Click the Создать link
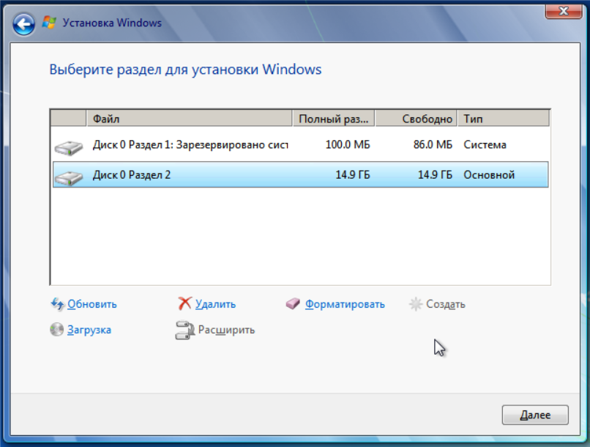 click(446, 304)
